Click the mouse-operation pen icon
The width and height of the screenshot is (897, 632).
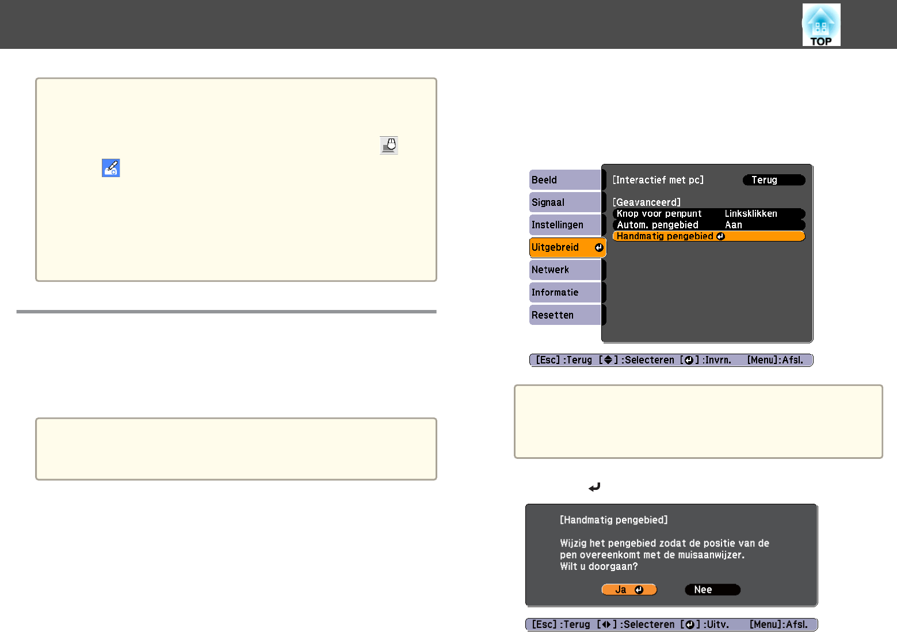pos(389,145)
